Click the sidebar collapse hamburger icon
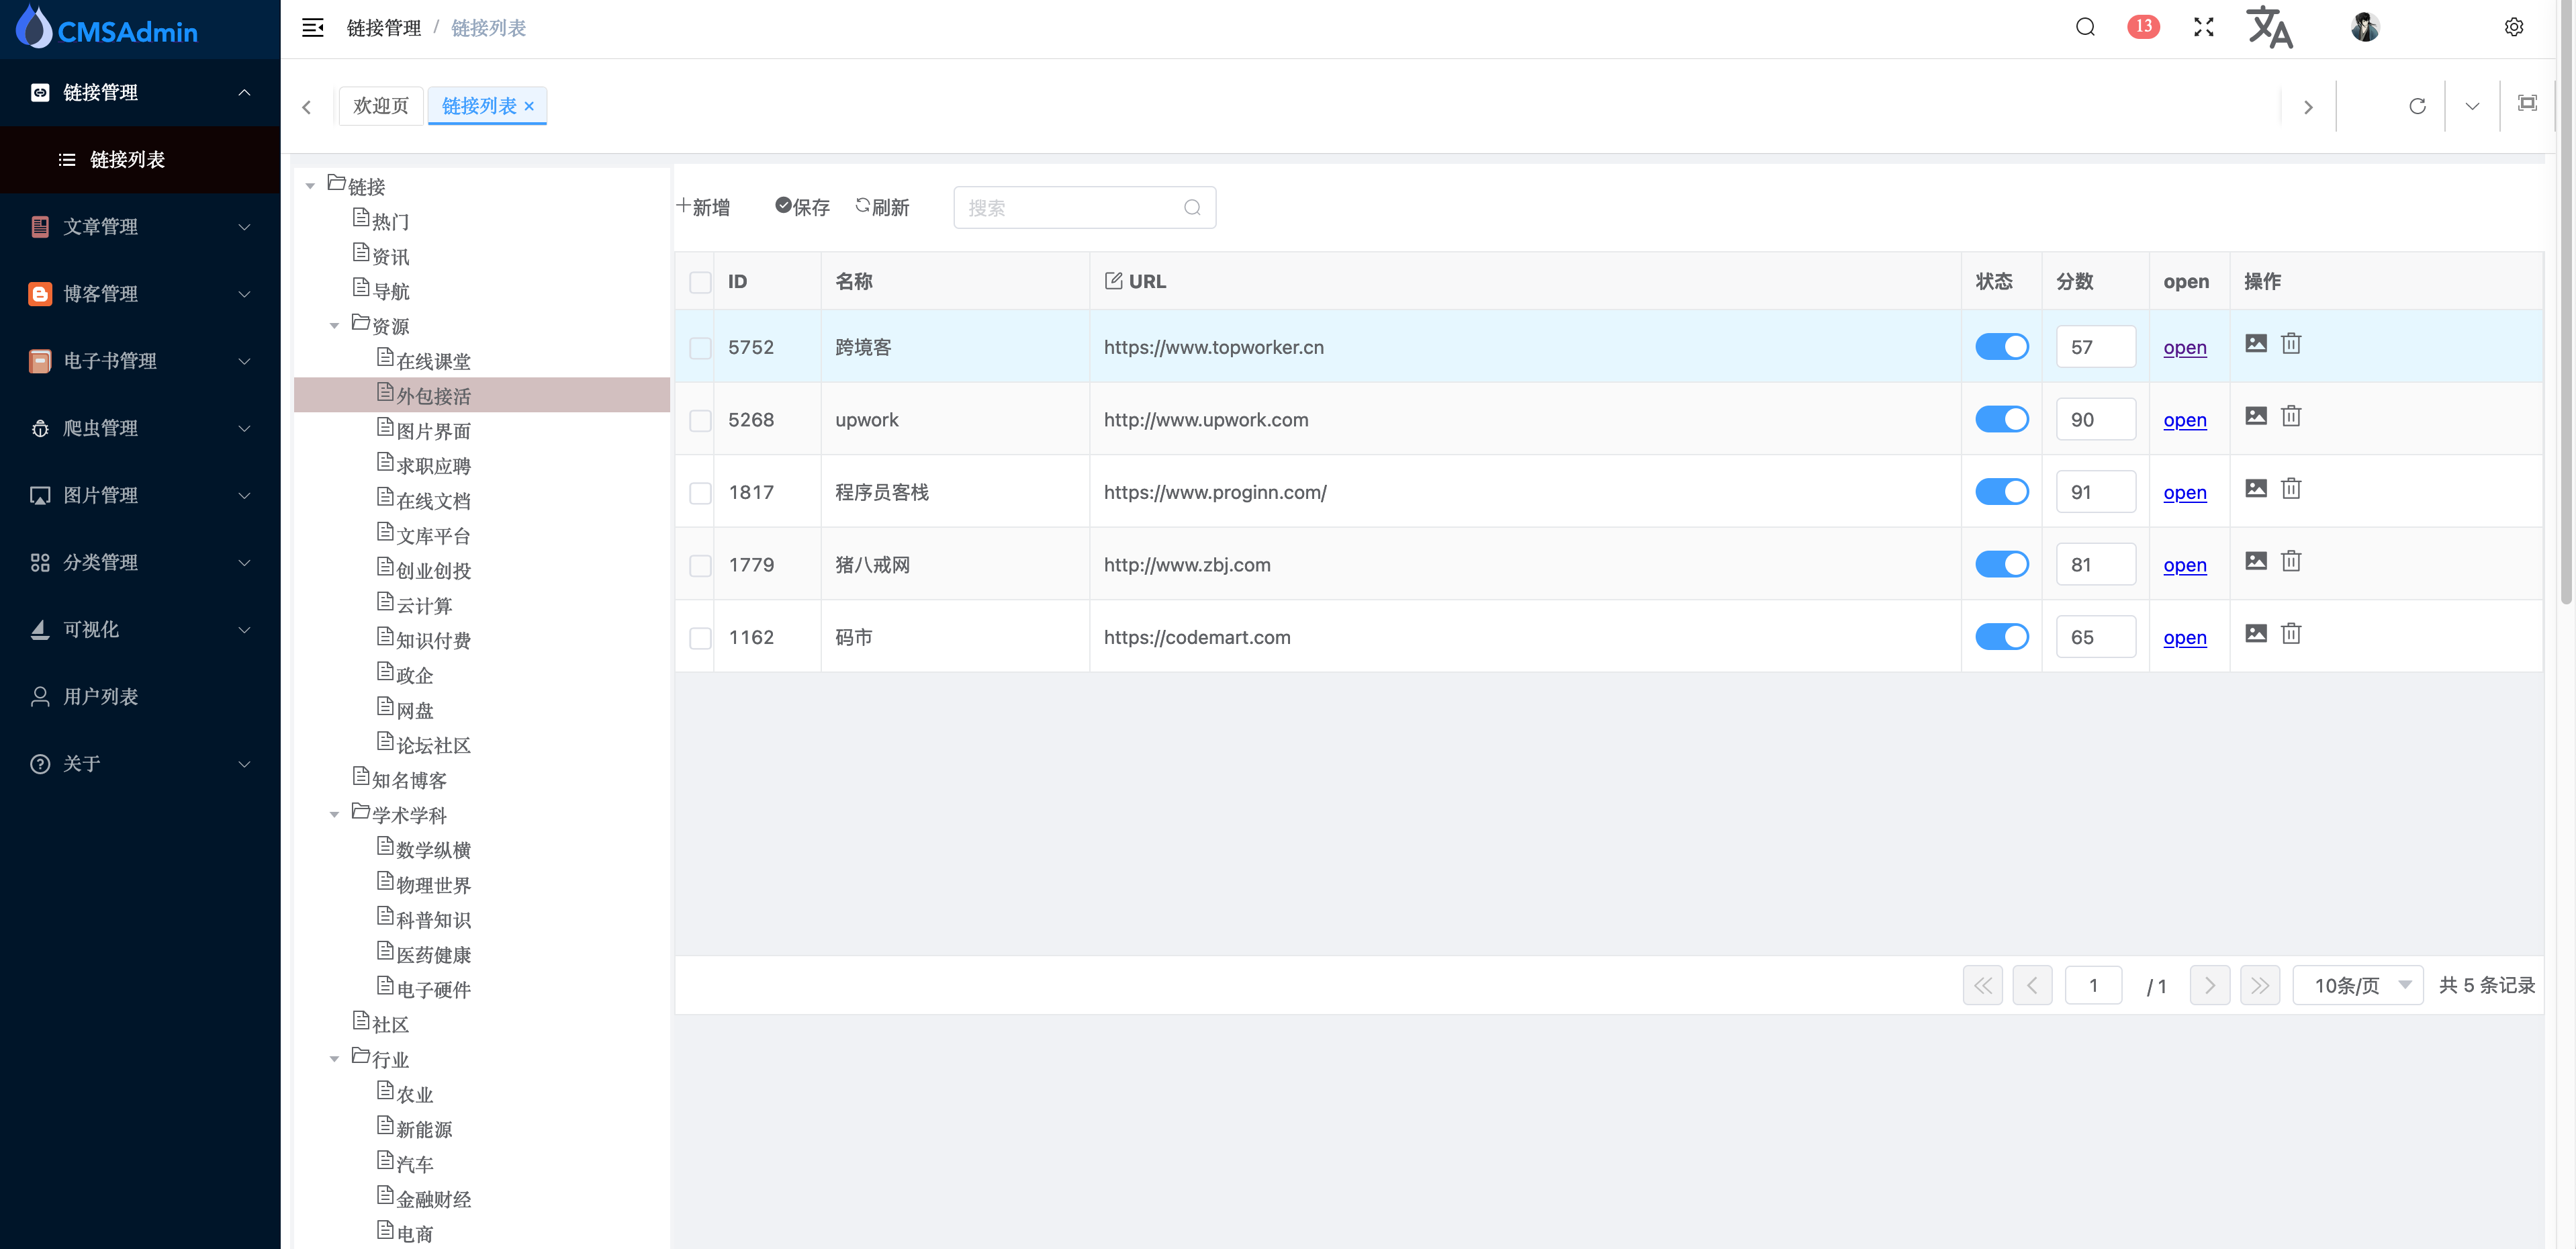The height and width of the screenshot is (1249, 2576). 312,28
